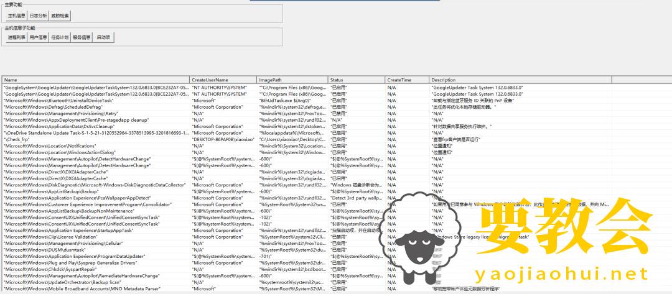Open the 任务计划 scheduled tasks view
The image size is (672, 294).
pos(60,37)
